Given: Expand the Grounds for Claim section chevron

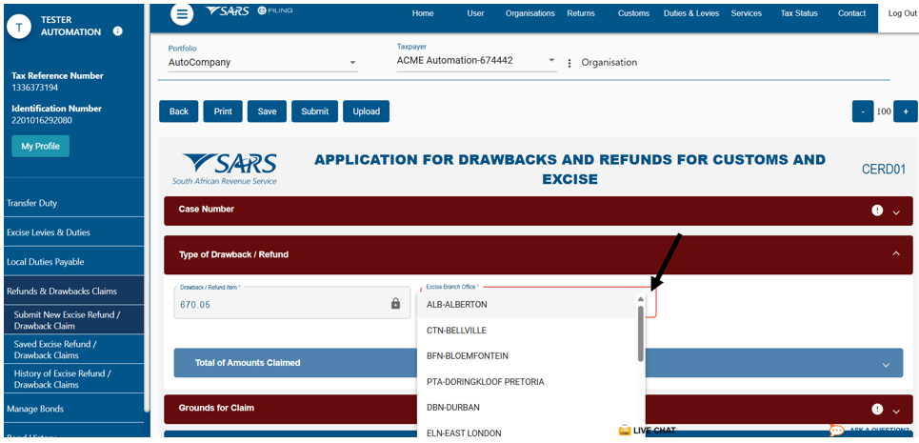Looking at the screenshot, I should 895,412.
